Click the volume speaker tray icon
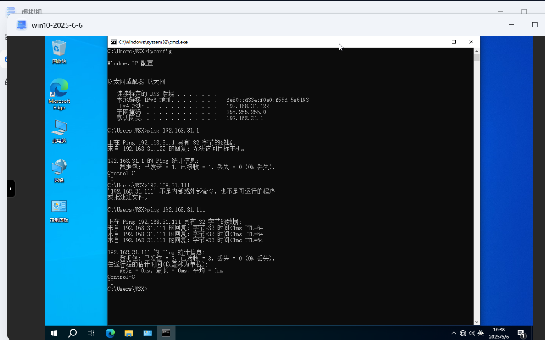This screenshot has width=545, height=340. coord(472,333)
